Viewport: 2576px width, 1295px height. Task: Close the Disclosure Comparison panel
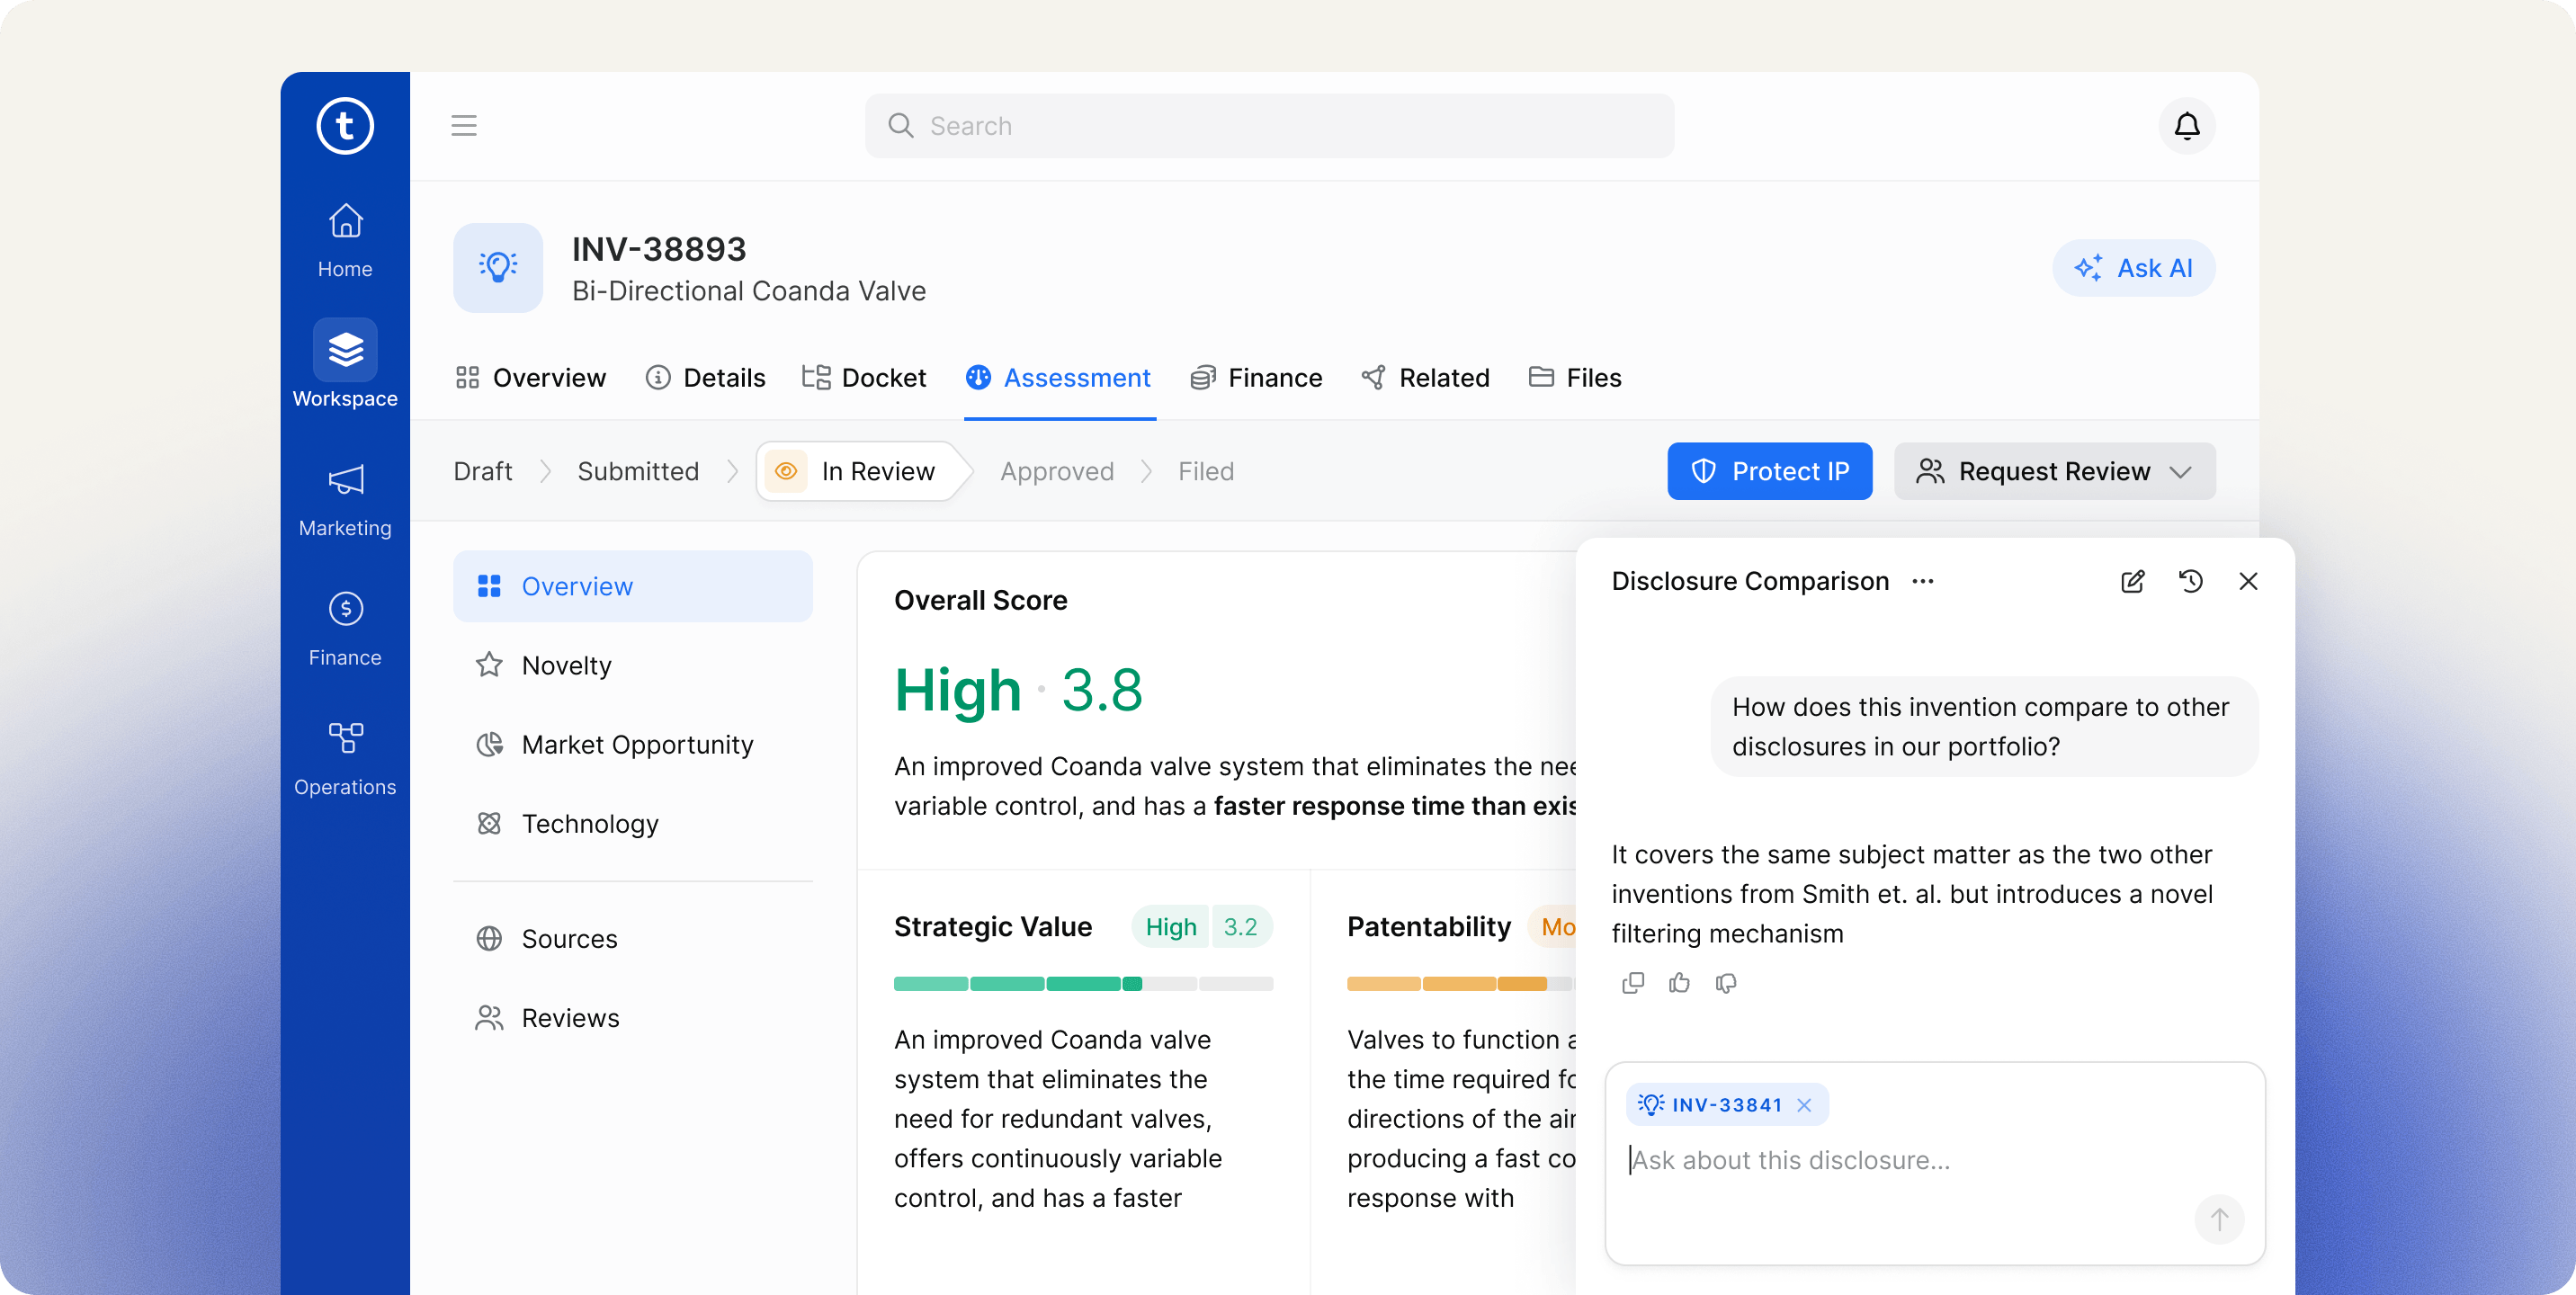(x=2248, y=581)
